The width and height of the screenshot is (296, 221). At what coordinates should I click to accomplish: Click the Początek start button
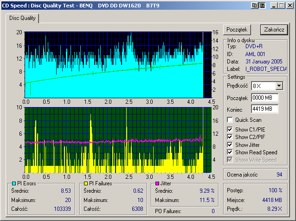coord(237,30)
